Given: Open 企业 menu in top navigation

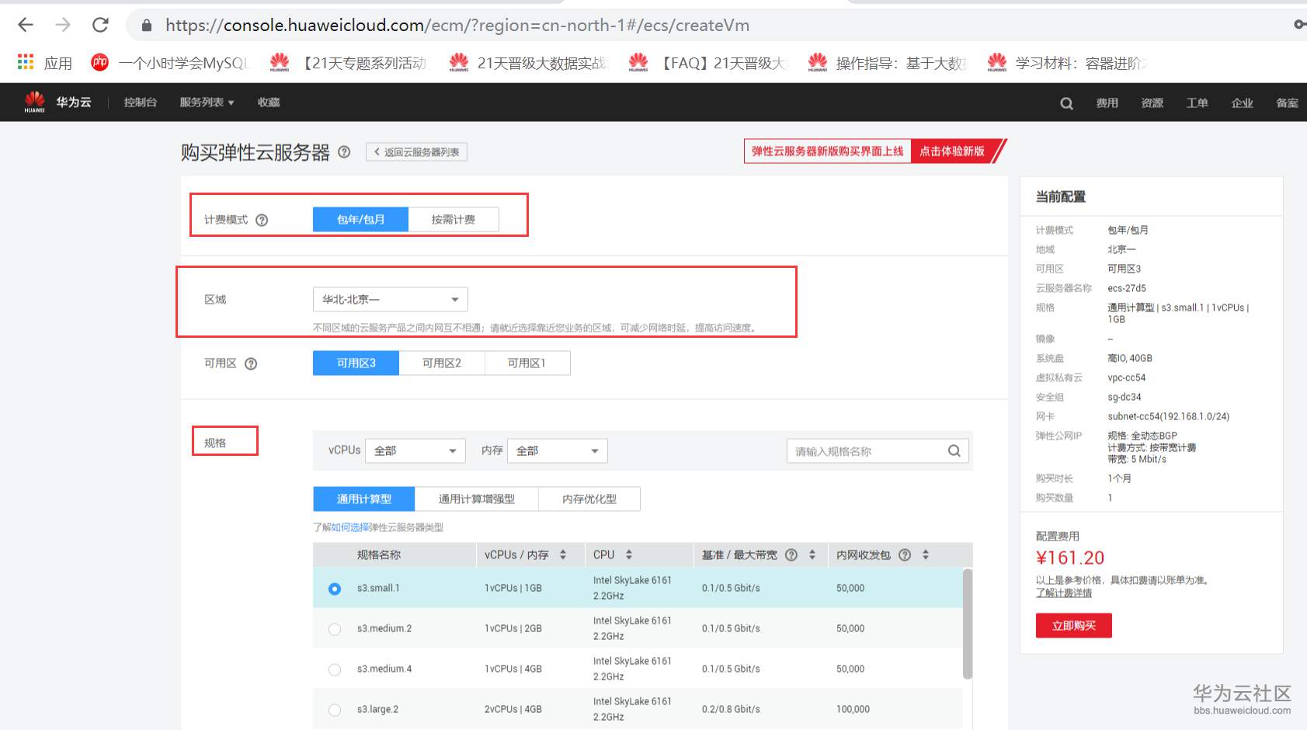Looking at the screenshot, I should pyautogui.click(x=1243, y=103).
